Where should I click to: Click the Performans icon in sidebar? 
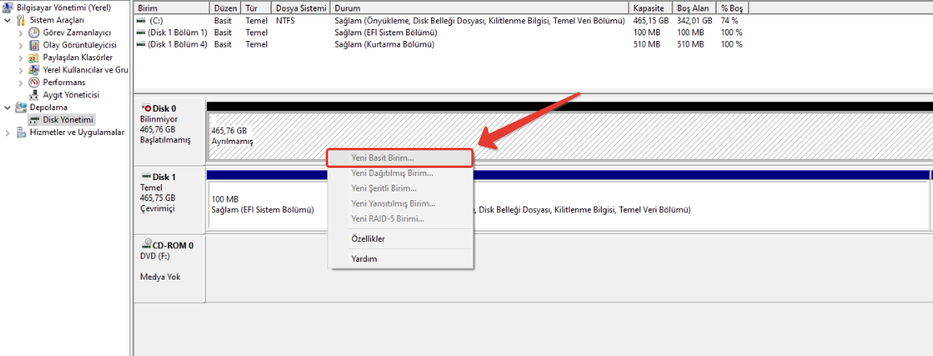pos(34,82)
